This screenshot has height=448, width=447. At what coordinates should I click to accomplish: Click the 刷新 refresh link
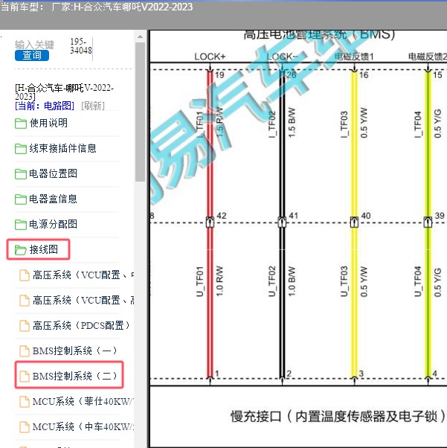tap(93, 106)
